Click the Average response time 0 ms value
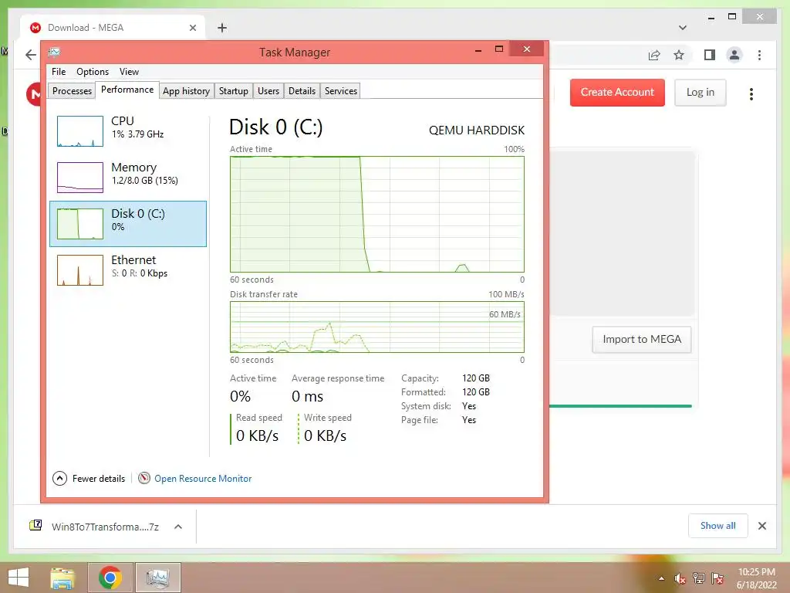790x593 pixels. (307, 396)
